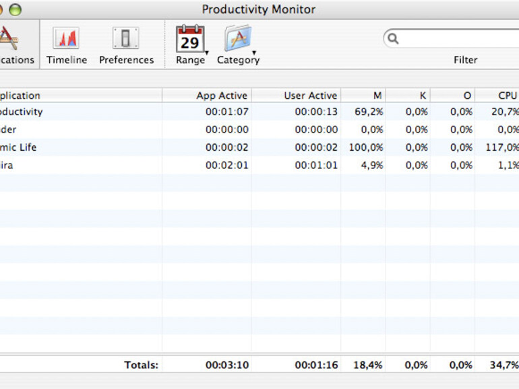
Task: Sort by the CPU column header
Action: [497, 96]
